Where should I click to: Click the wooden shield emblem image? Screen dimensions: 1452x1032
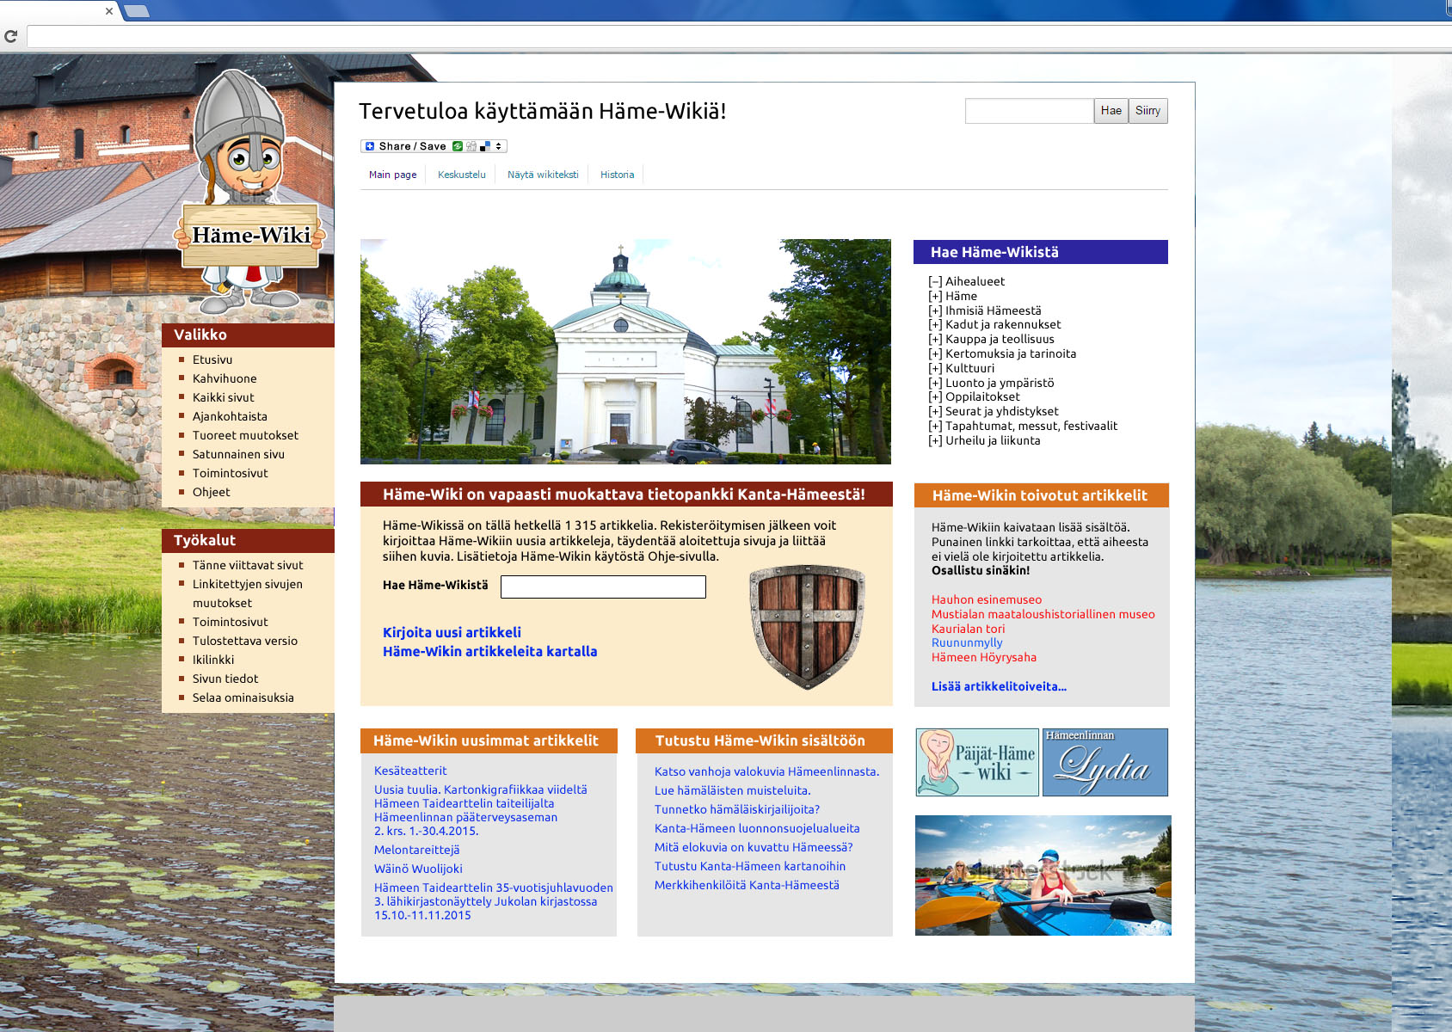[x=806, y=626]
